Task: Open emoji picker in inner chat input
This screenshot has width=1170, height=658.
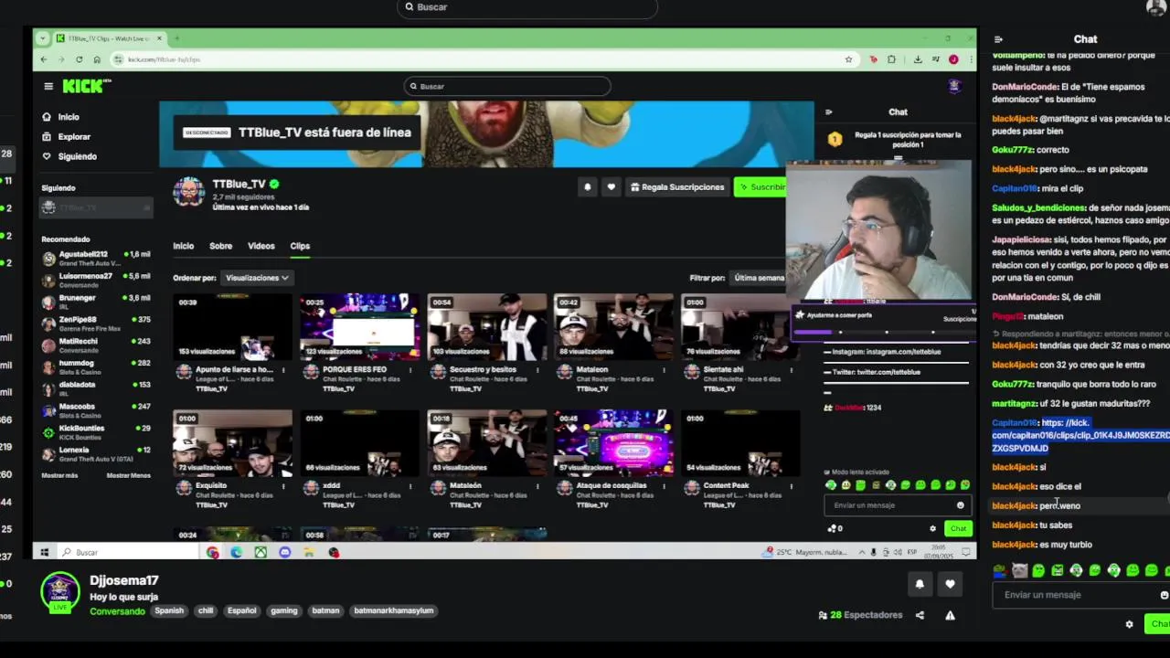Action: [960, 505]
